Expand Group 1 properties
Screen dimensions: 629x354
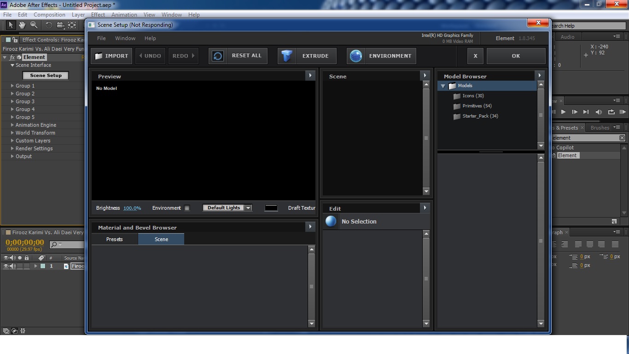(12, 86)
